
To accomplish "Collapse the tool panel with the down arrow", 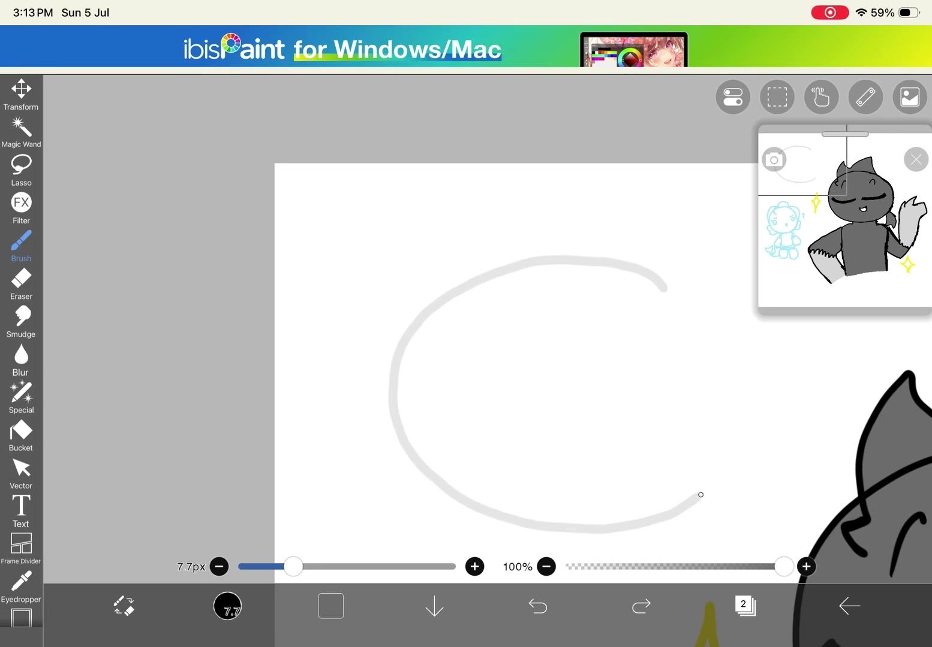I will [434, 606].
